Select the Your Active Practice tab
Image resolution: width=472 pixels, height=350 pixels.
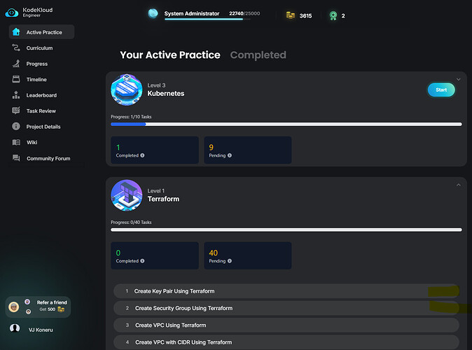[170, 55]
